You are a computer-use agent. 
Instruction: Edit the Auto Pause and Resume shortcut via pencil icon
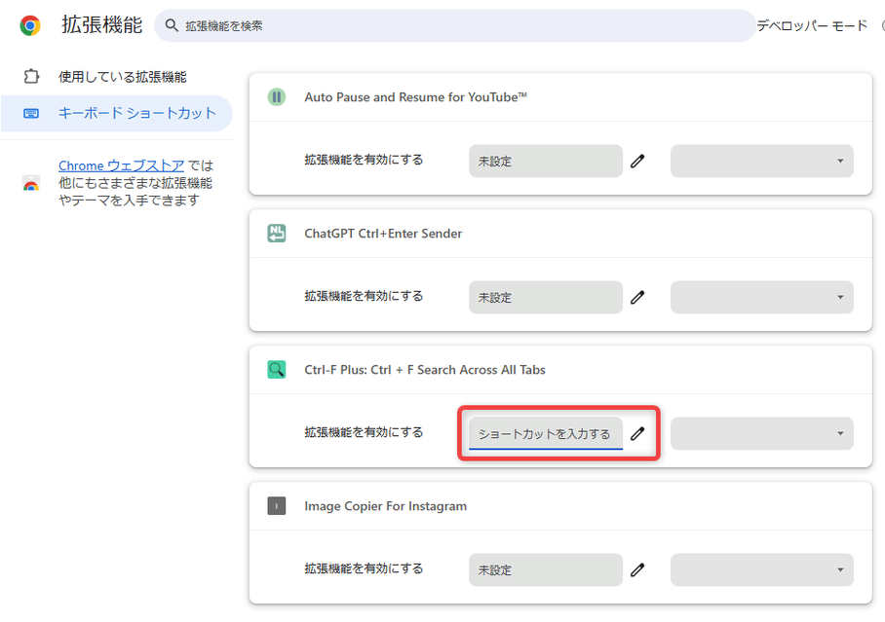pyautogui.click(x=637, y=162)
